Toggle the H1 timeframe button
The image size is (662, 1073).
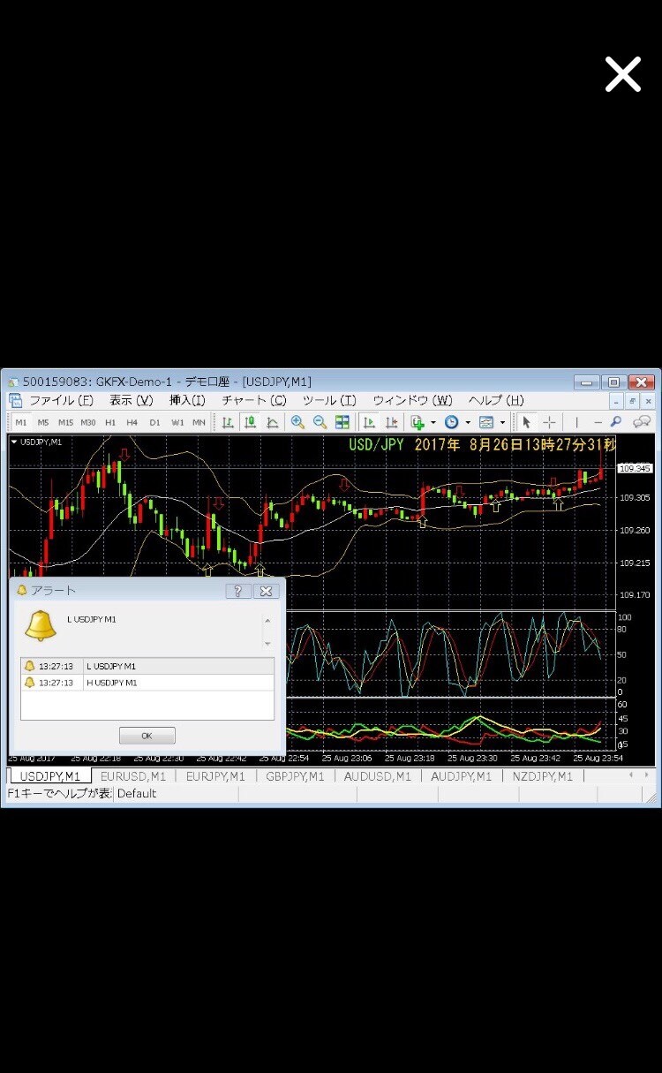click(110, 422)
